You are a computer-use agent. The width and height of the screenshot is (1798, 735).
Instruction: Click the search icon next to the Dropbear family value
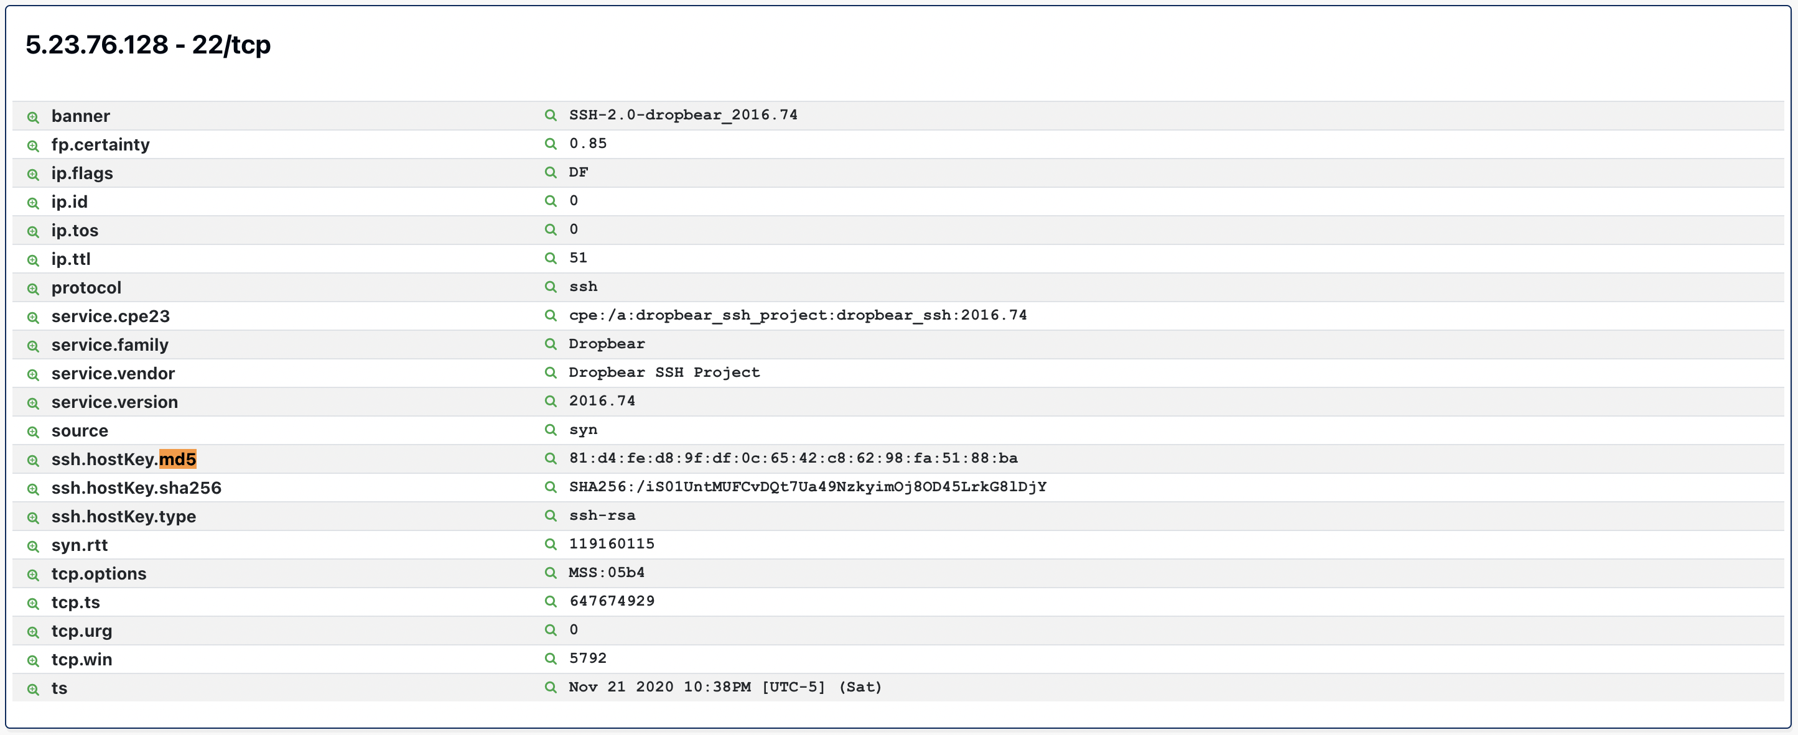pos(549,344)
